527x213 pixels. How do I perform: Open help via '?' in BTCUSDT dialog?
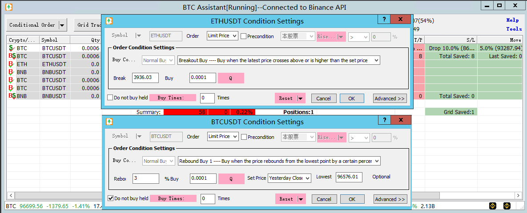[384, 120]
